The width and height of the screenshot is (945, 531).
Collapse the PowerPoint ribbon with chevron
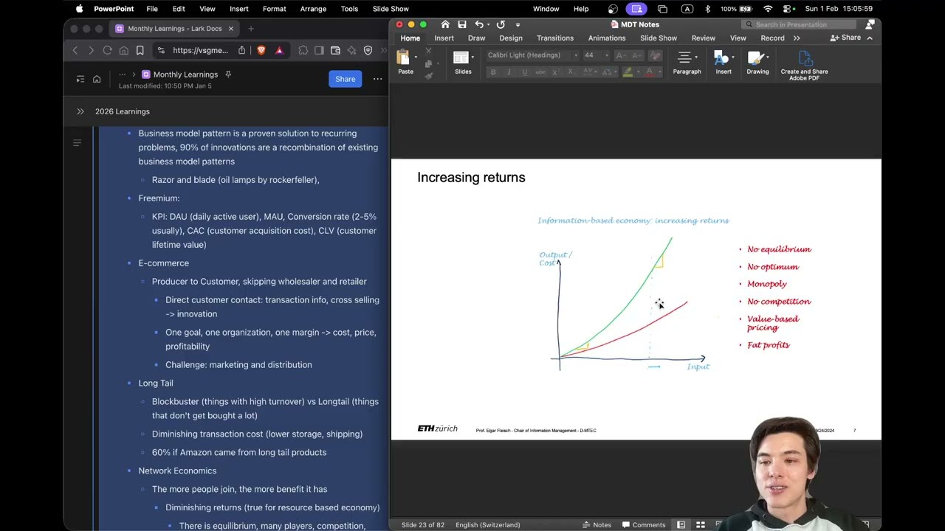pyautogui.click(x=870, y=38)
